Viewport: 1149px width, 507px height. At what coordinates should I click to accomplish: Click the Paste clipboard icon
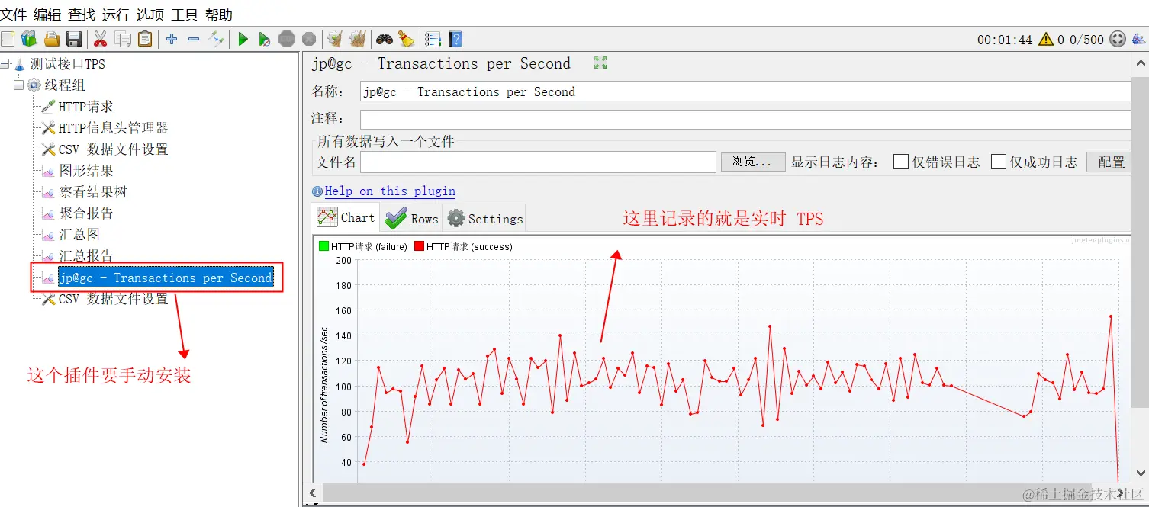pyautogui.click(x=144, y=39)
